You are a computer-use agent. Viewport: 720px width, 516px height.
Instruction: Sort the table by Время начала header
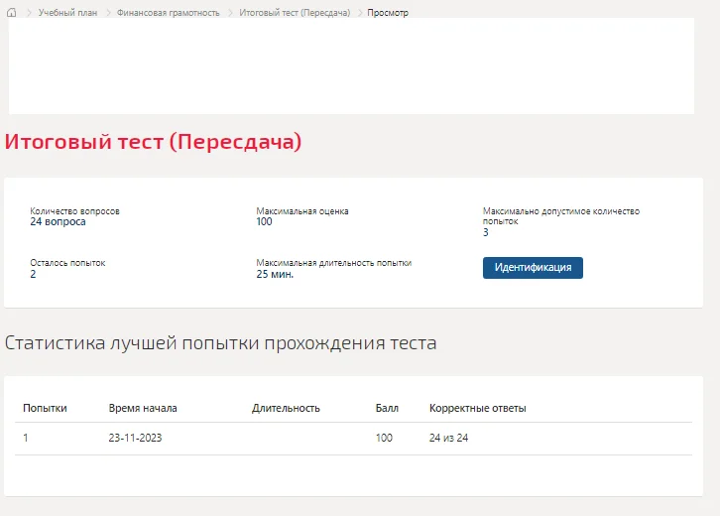[143, 408]
